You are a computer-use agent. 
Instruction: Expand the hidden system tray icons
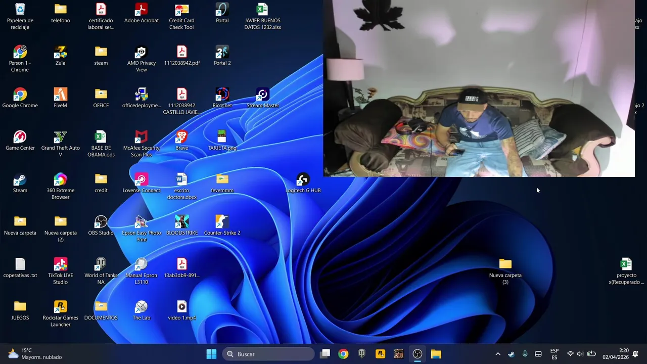coord(498,354)
